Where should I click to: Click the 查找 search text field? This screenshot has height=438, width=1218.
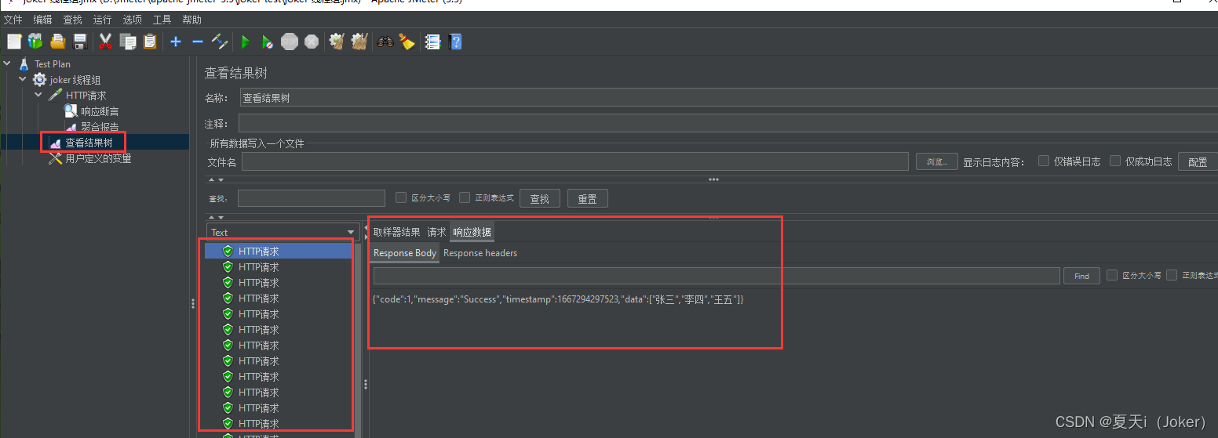tap(312, 198)
